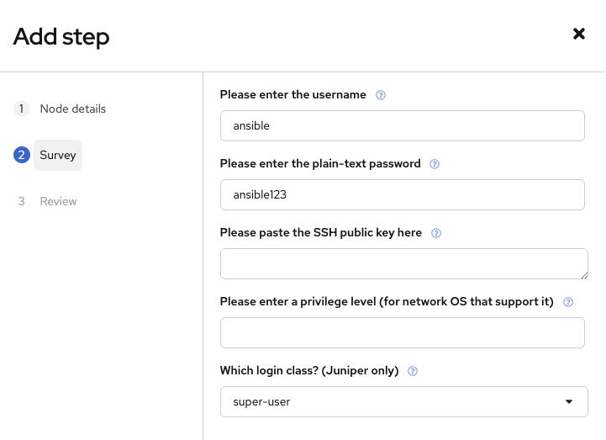Open the login class dropdown showing super-user

(404, 401)
